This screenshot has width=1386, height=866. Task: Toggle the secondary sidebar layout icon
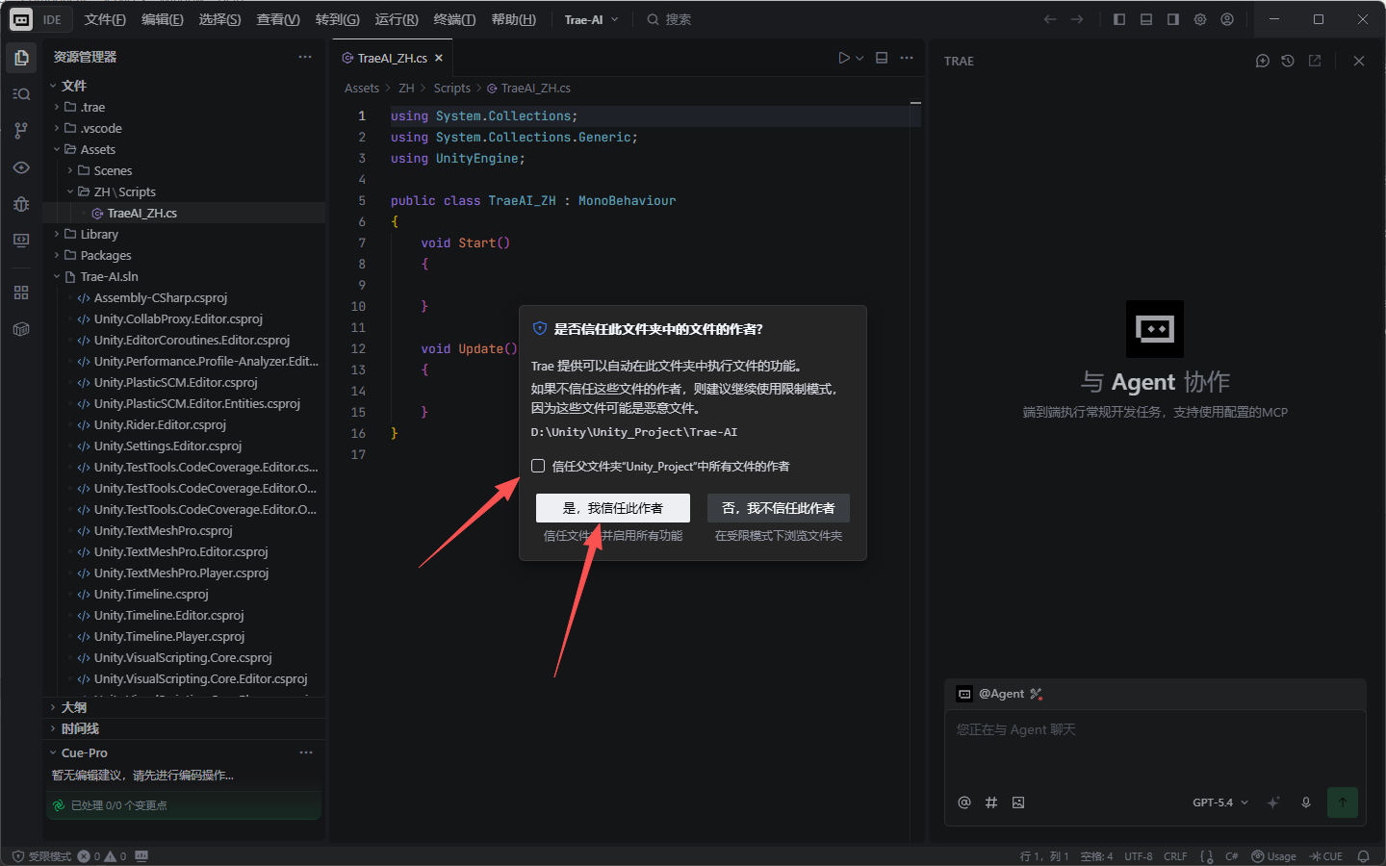click(x=1173, y=19)
